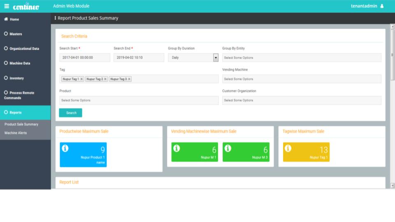Click the circle icon beside Masters
Screen dimensions: 395x222
pos(6,34)
